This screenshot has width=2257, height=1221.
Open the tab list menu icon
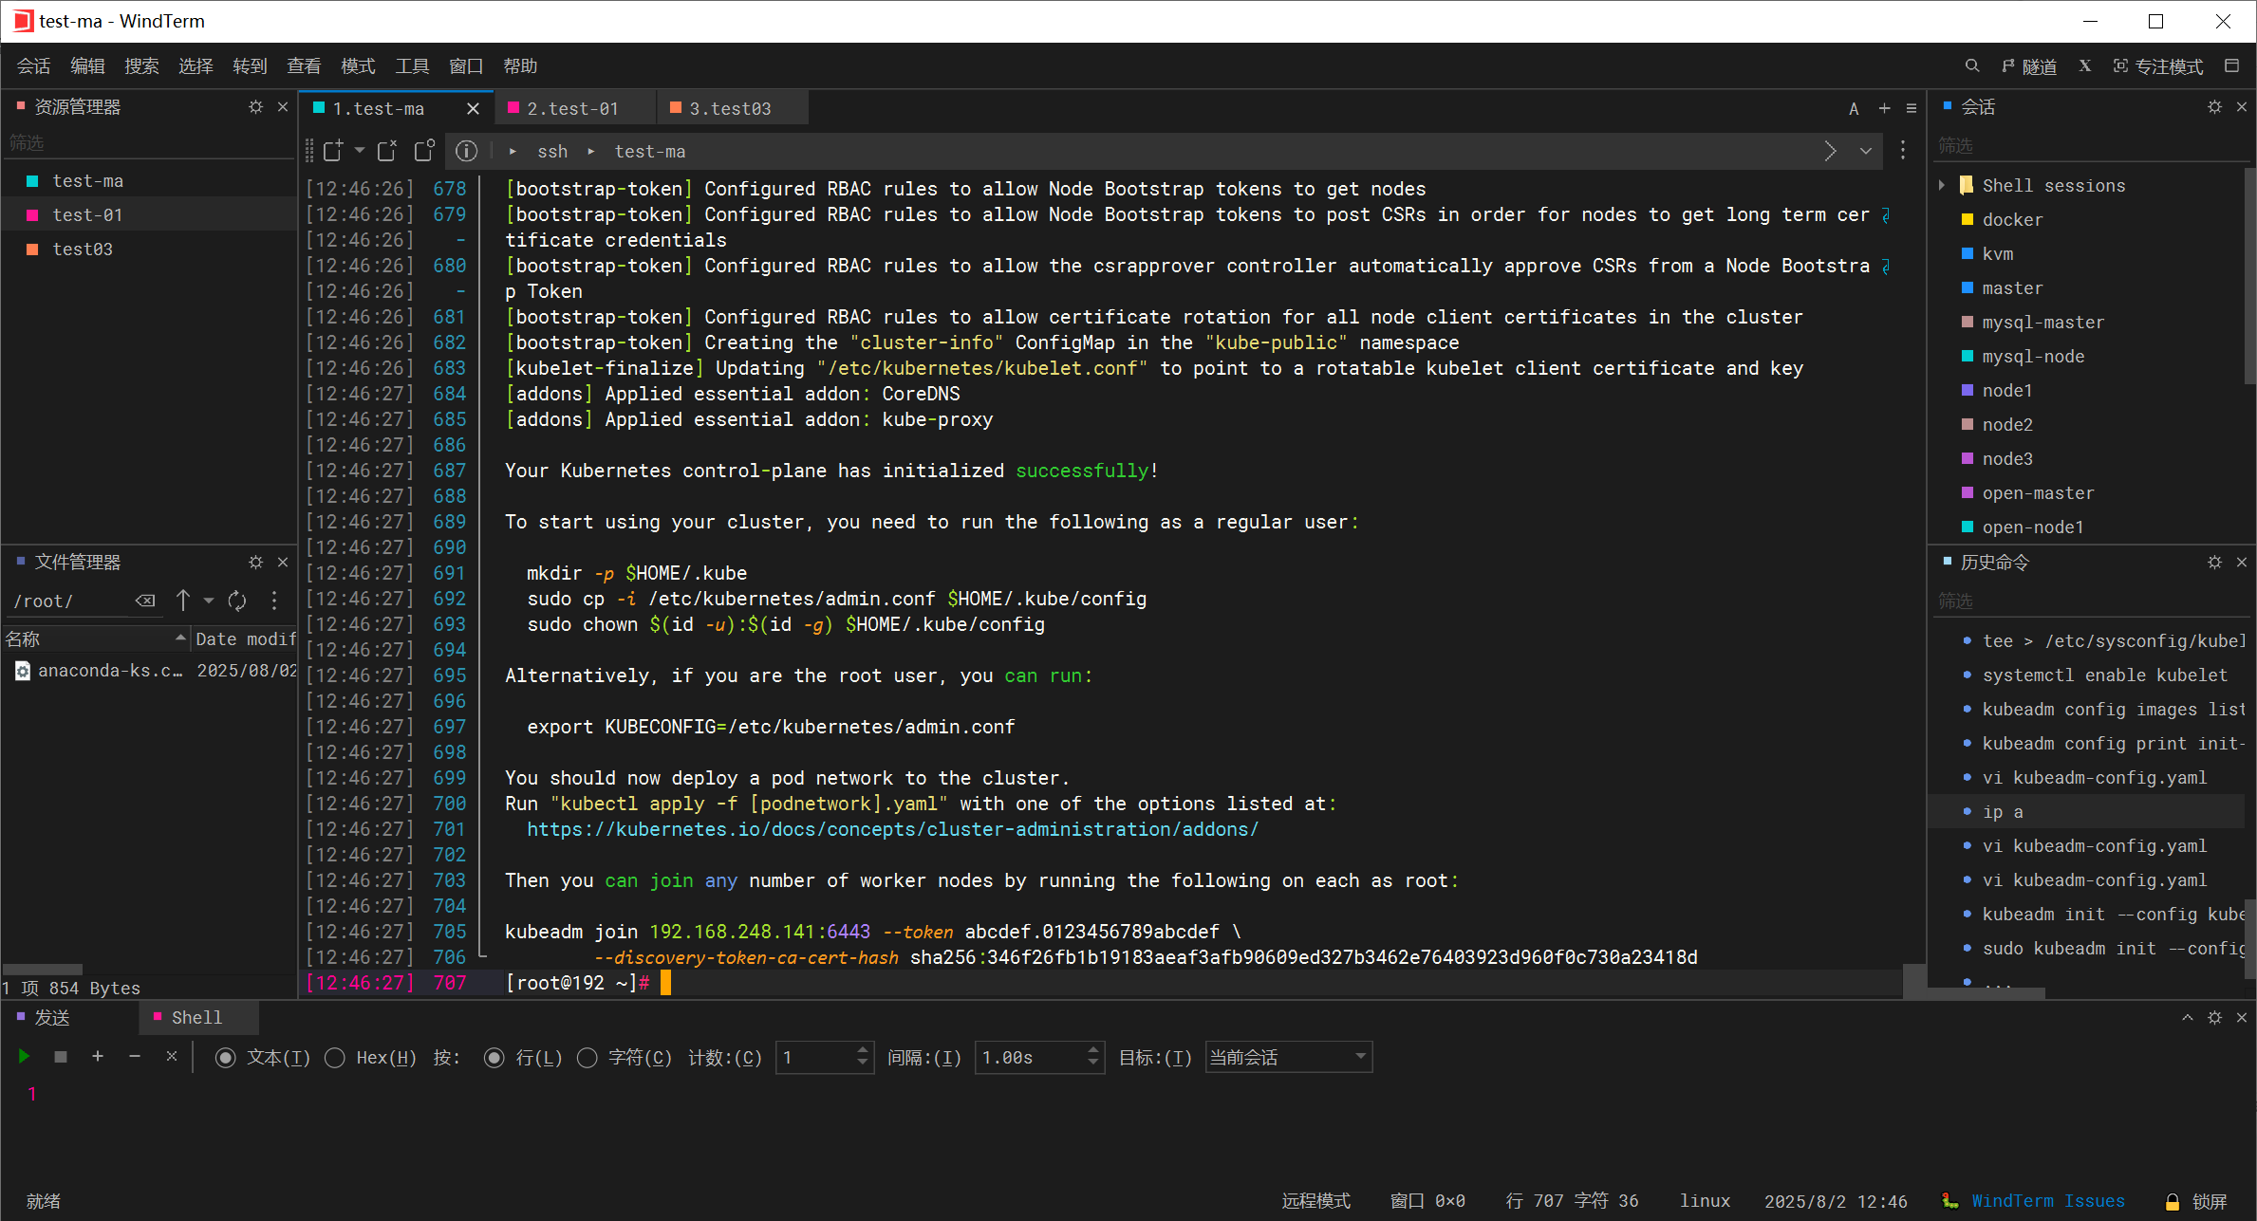click(1912, 108)
